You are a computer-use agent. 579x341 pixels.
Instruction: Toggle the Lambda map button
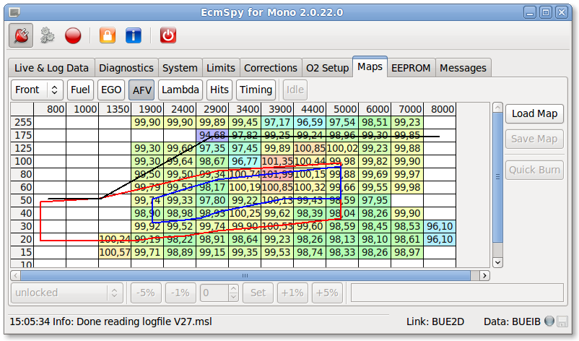[x=180, y=90]
